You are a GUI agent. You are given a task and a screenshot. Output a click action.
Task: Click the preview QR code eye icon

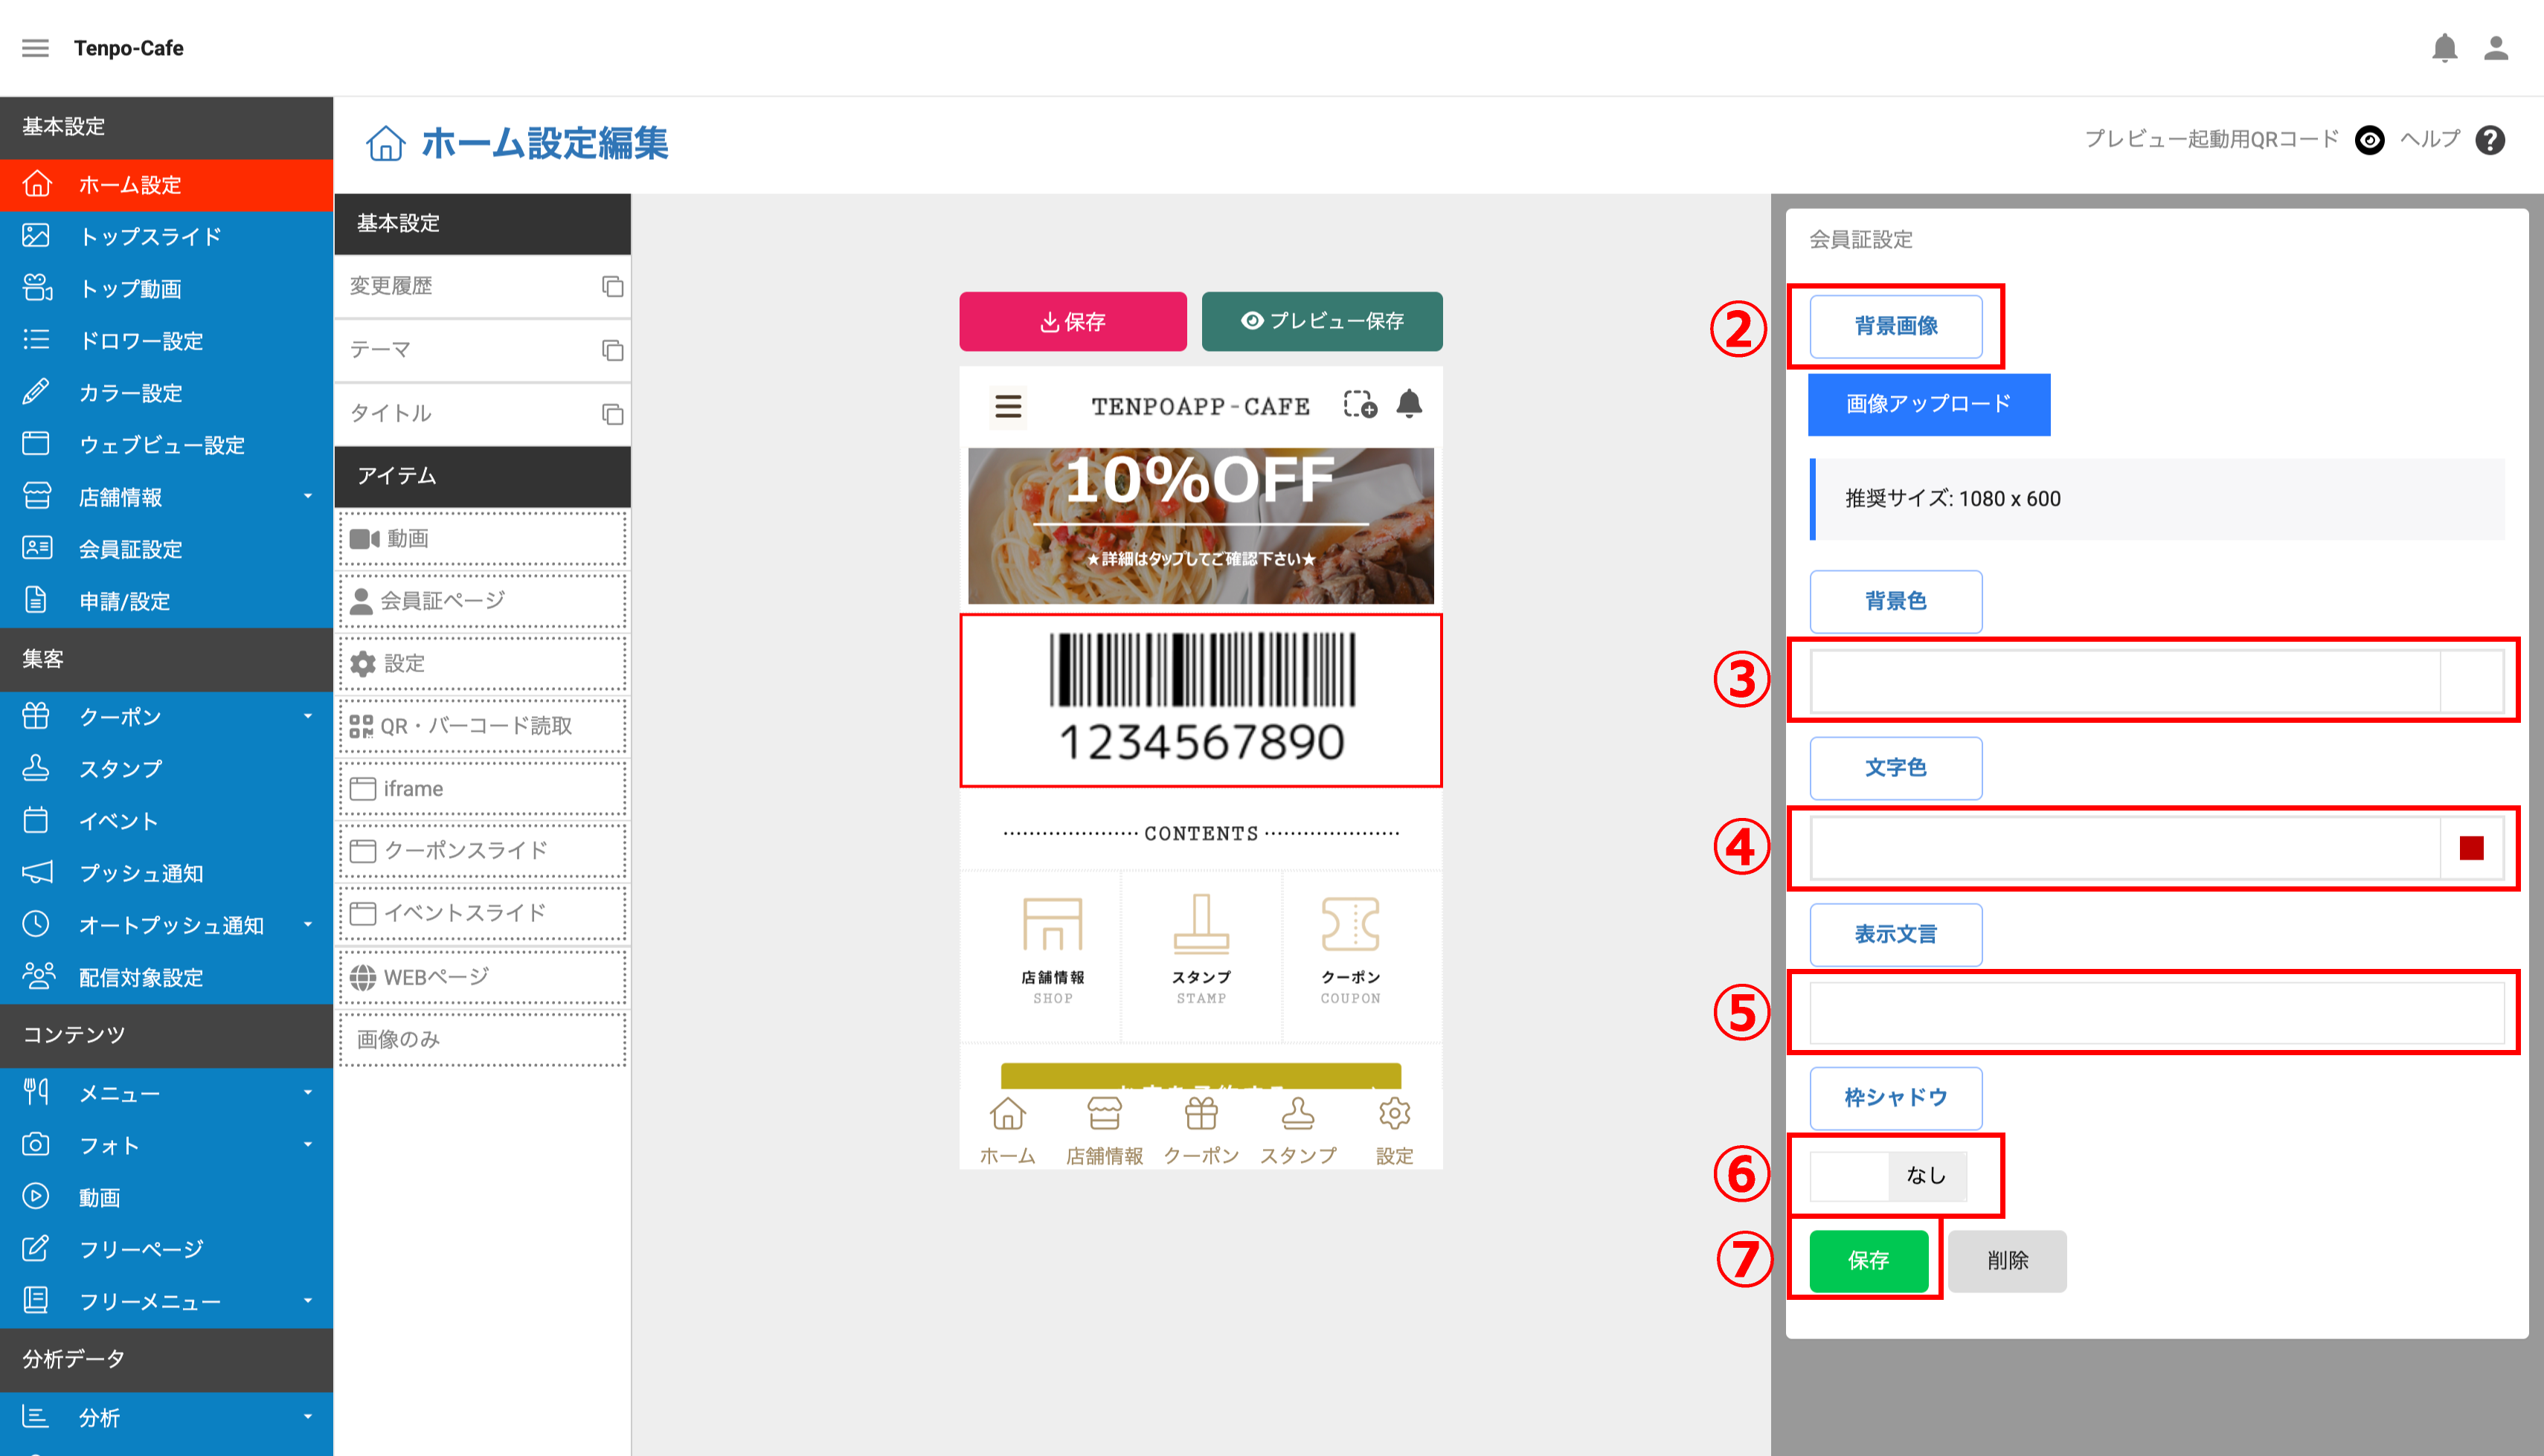2369,140
